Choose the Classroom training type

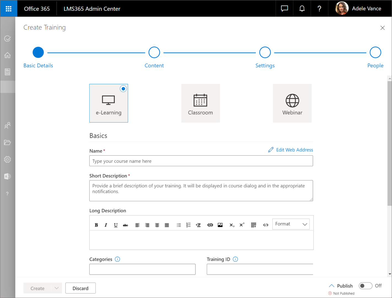[x=200, y=103]
